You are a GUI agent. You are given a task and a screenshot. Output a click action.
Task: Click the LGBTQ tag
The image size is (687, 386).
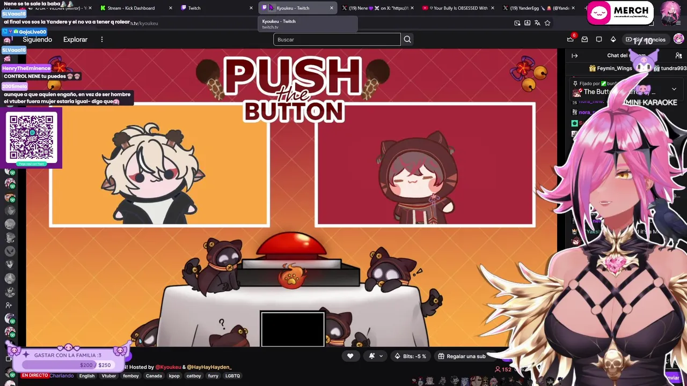point(232,376)
